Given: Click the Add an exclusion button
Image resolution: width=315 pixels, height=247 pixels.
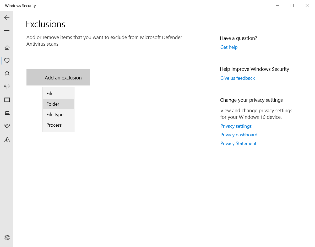Looking at the screenshot, I should pyautogui.click(x=58, y=77).
